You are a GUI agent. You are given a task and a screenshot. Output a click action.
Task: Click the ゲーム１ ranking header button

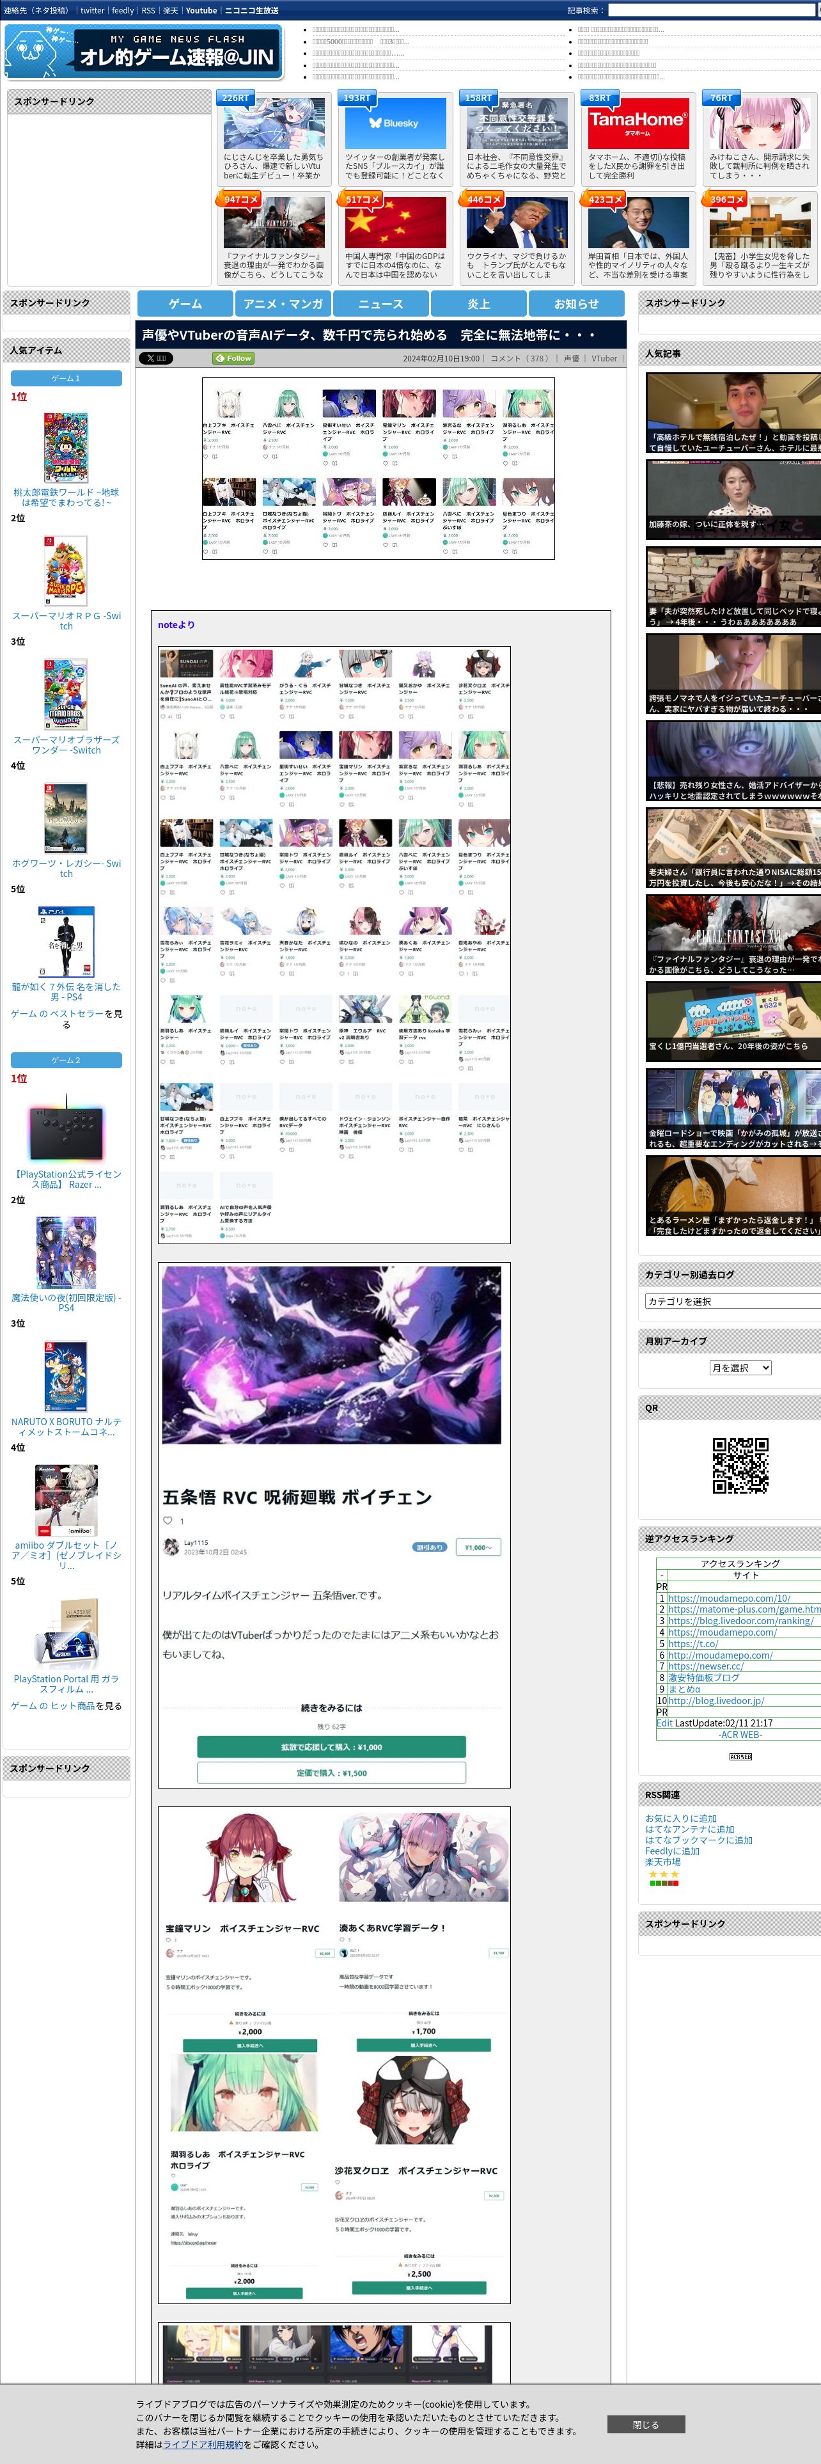pos(66,379)
